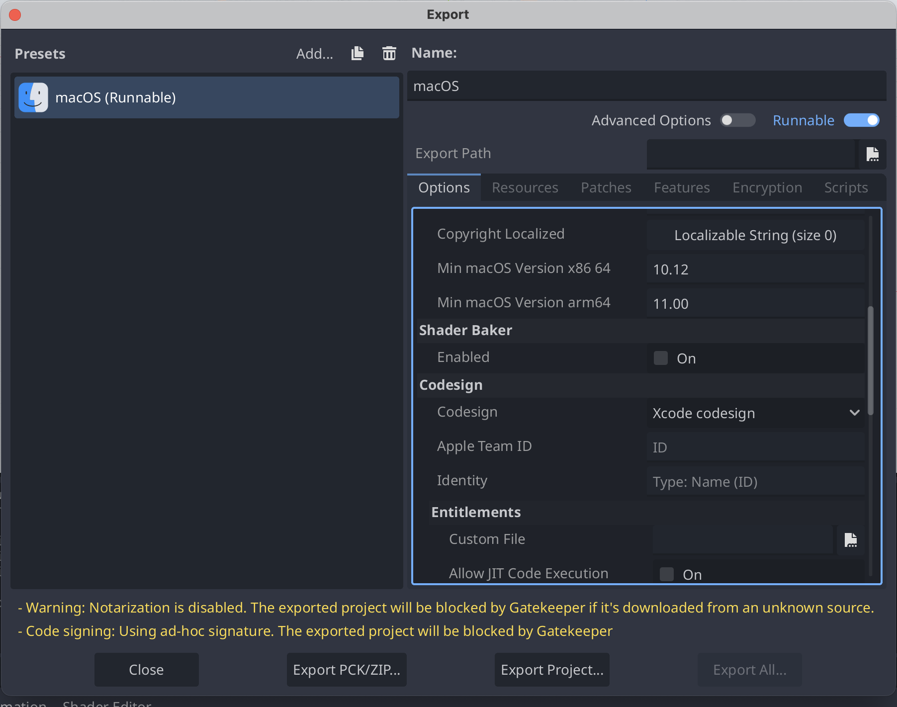897x707 pixels.
Task: Switch to the Resources tab
Action: pos(525,188)
